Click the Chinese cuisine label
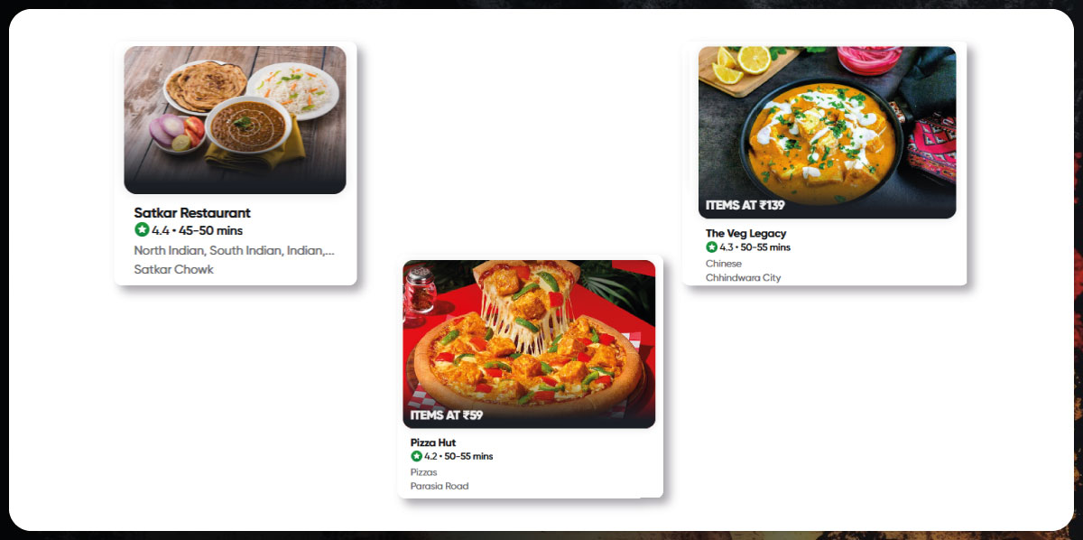The width and height of the screenshot is (1083, 540). tap(722, 263)
